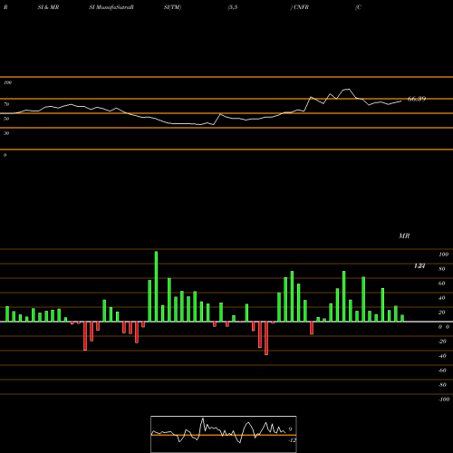Click the 66.39 RSI value label
This screenshot has width=453, height=453.
click(x=417, y=99)
